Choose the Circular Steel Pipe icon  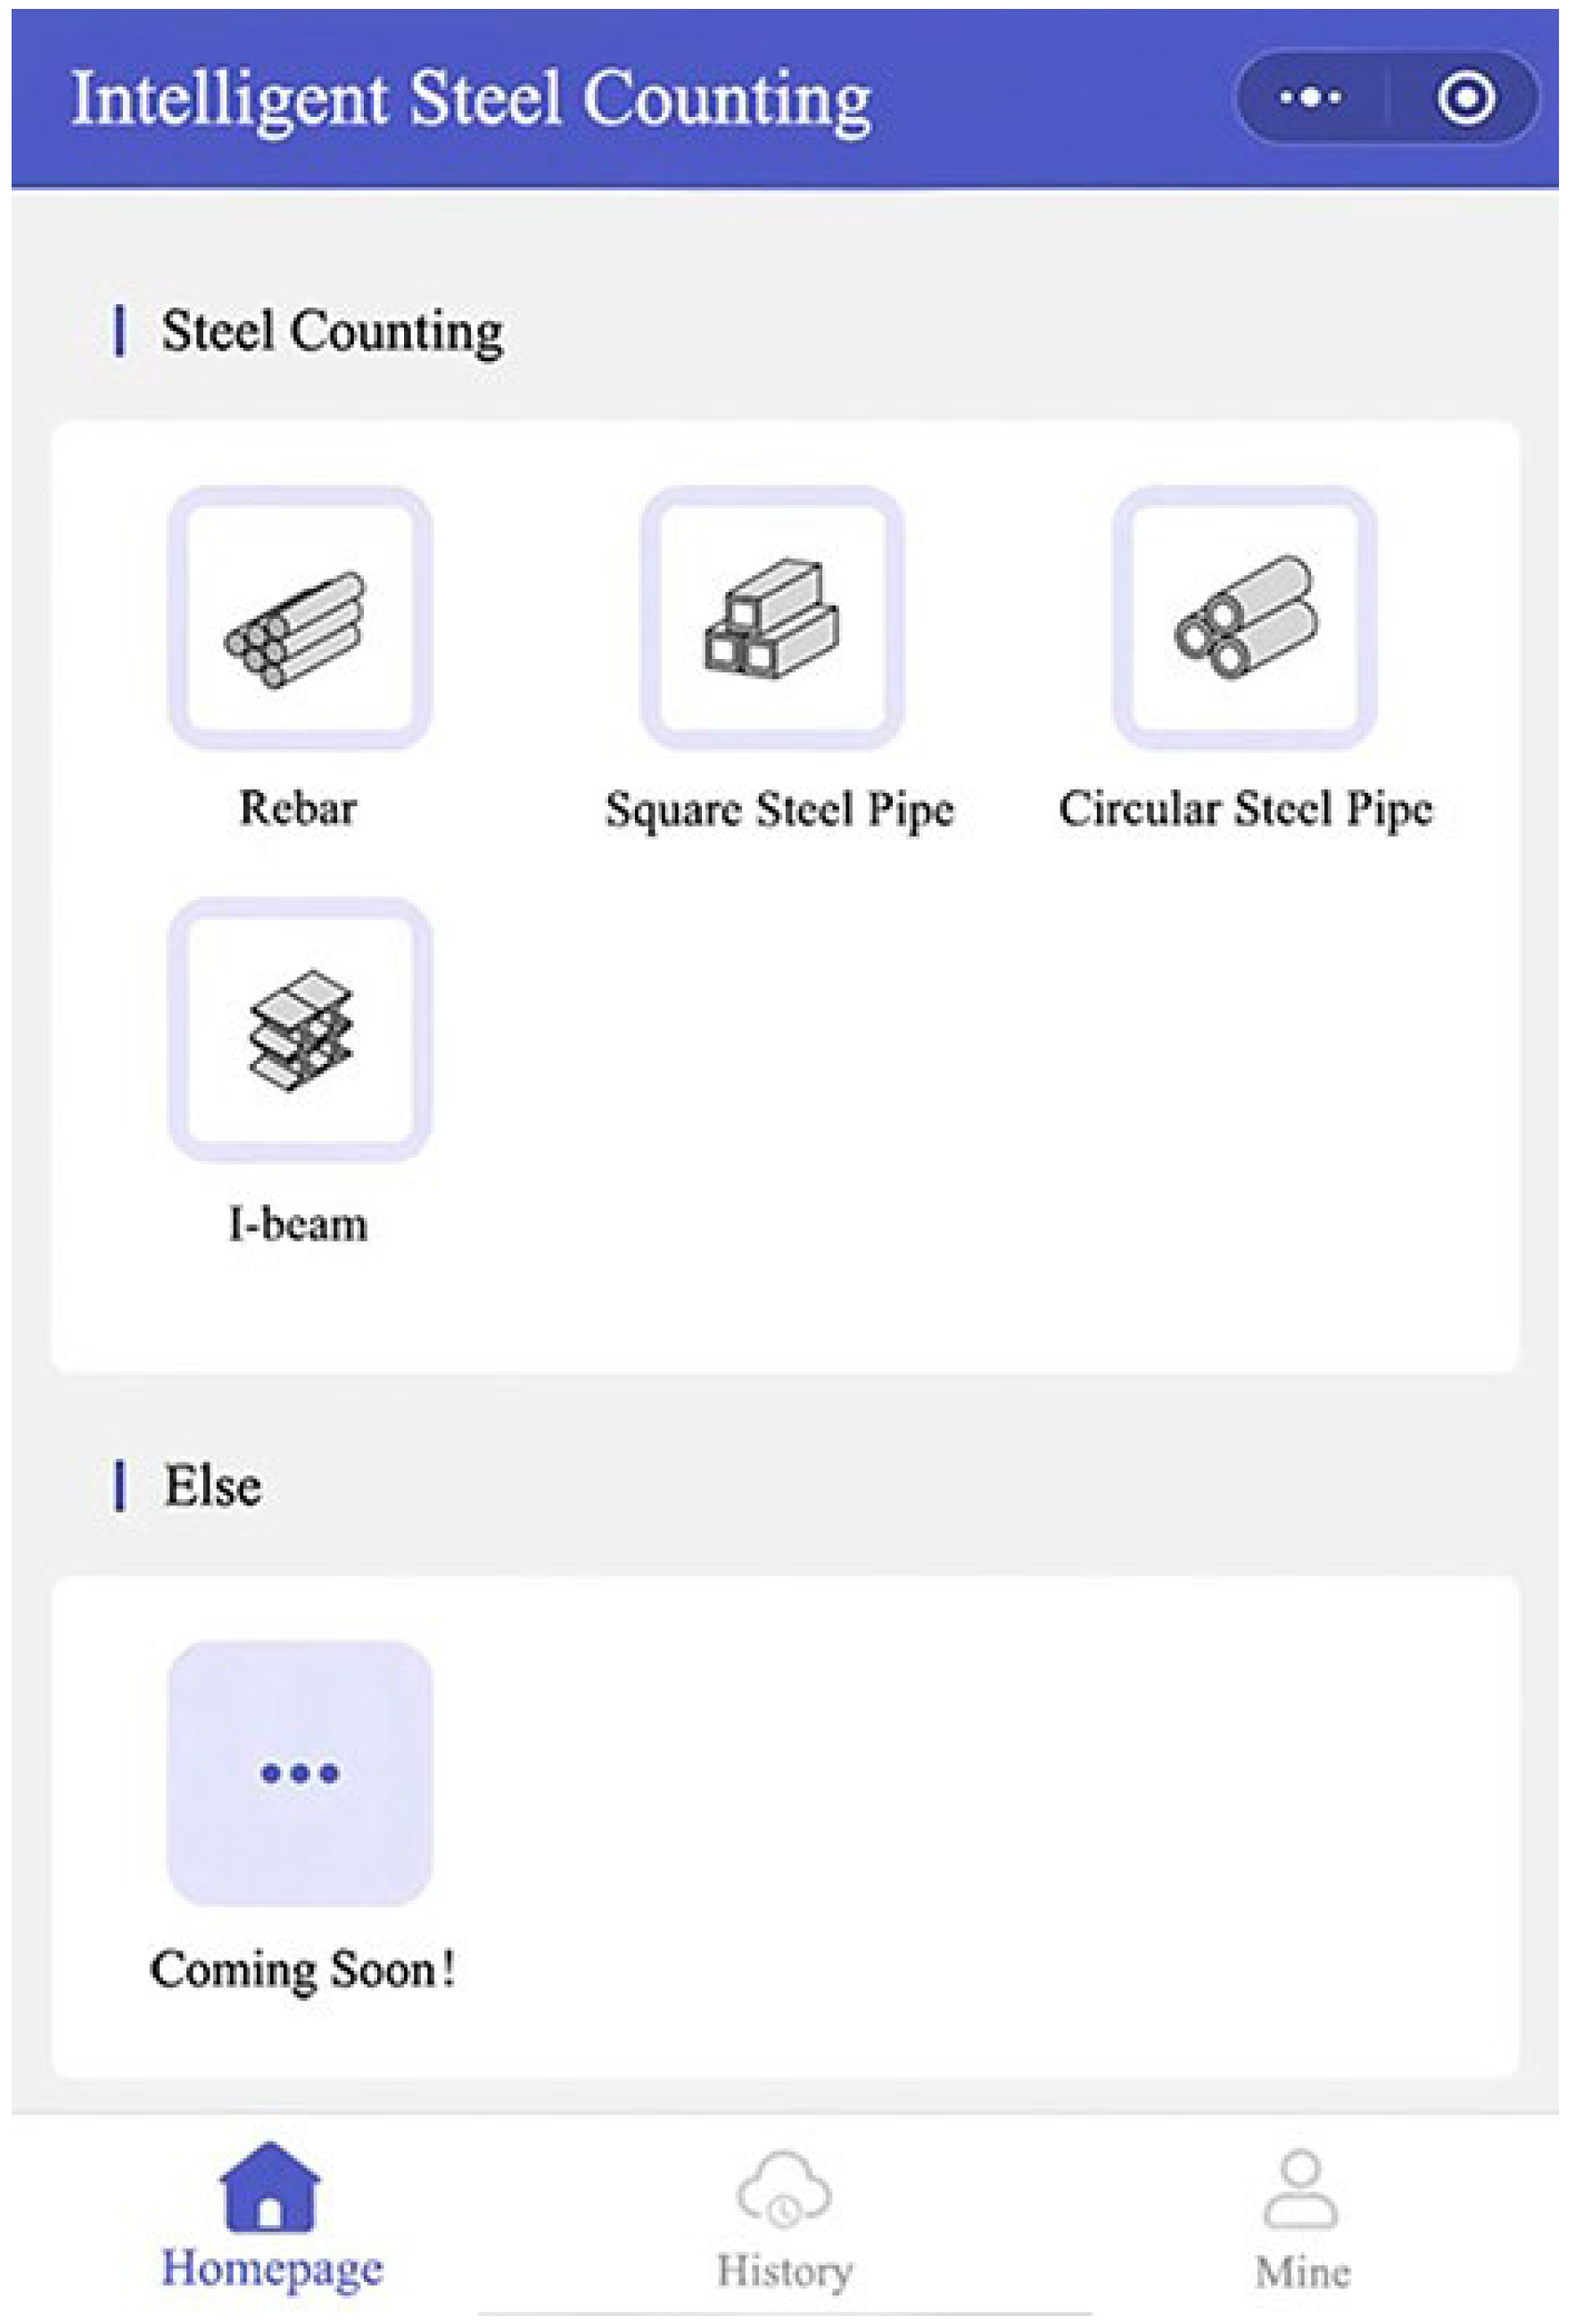point(1243,617)
